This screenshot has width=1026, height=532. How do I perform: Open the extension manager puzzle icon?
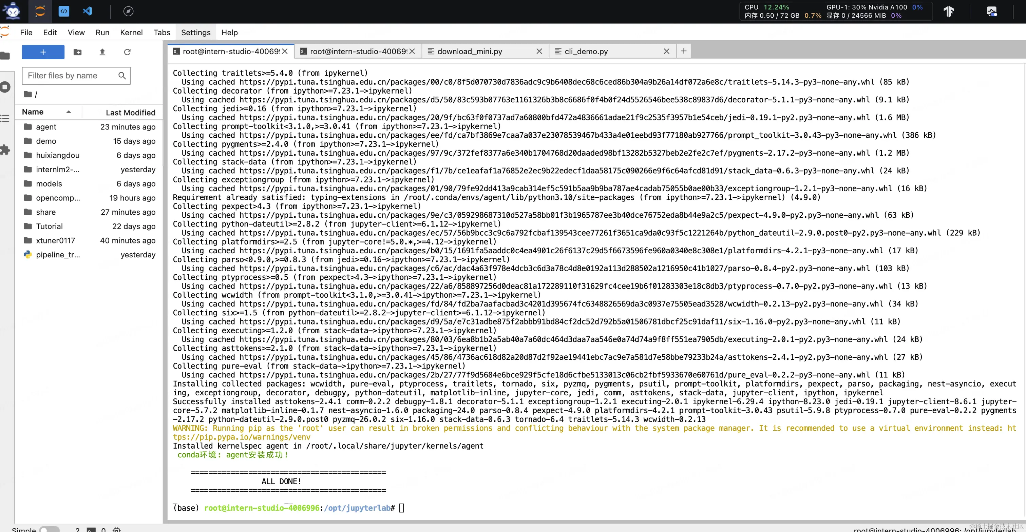[5, 150]
